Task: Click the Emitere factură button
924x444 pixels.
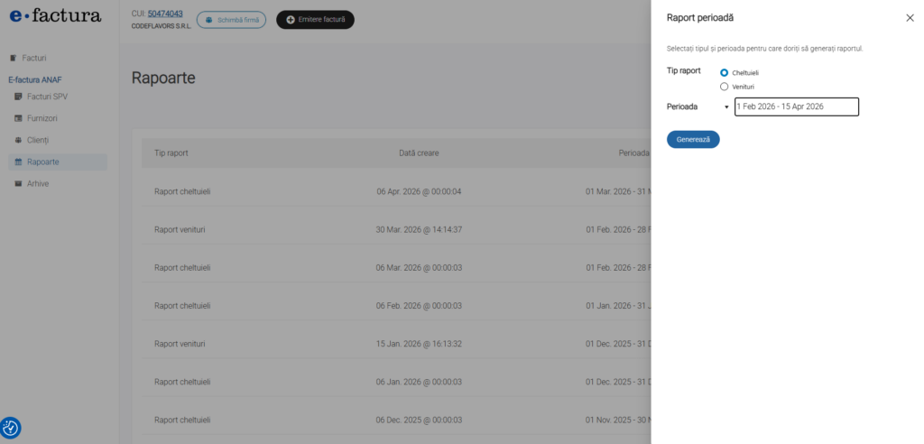Action: coord(315,20)
